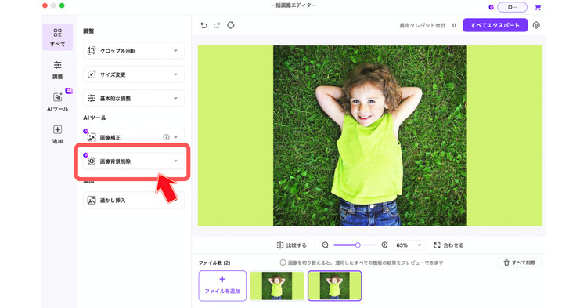Image resolution: width=587 pixels, height=308 pixels.
Task: Click the 画像補正 info icon
Action: 166,137
